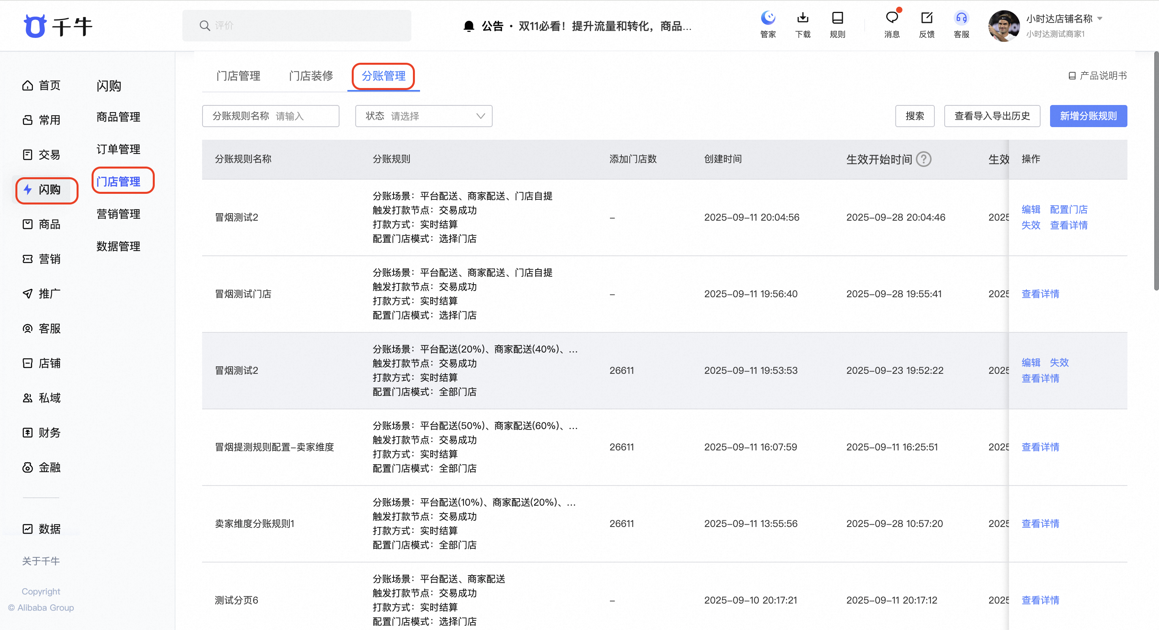
Task: Click the 分账规则名称 input field
Action: [270, 116]
